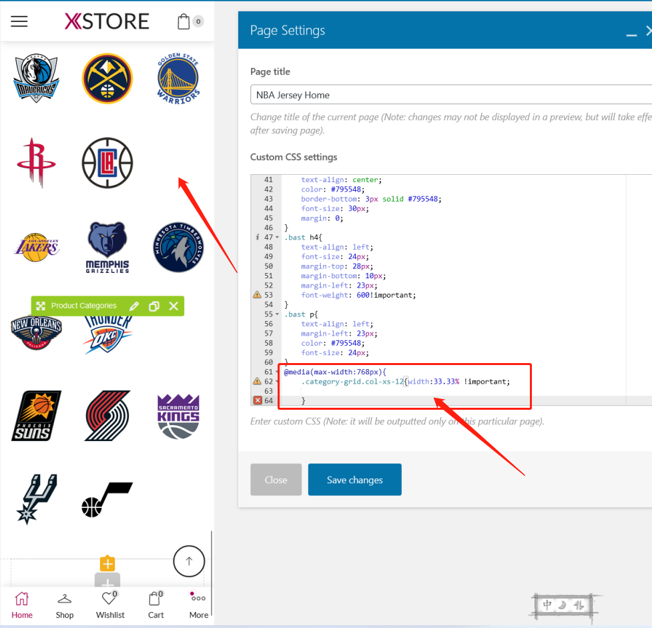Viewport: 652px width, 628px height.
Task: Select the Dallas Mavericks logo
Action: [36, 78]
